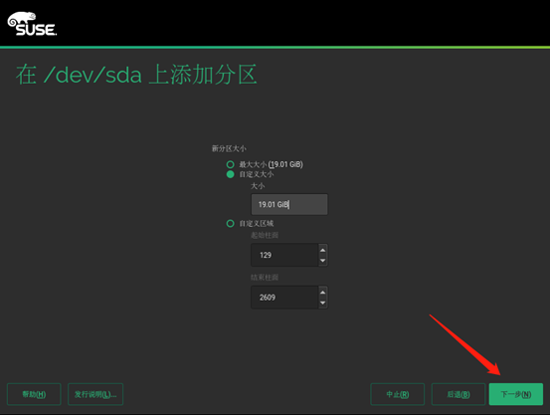Click the start cylinder field showing 129
Screen dimensions: 550x415
click(x=284, y=255)
